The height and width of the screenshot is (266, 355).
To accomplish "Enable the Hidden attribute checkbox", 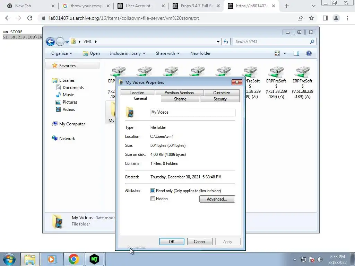I will coord(153,199).
